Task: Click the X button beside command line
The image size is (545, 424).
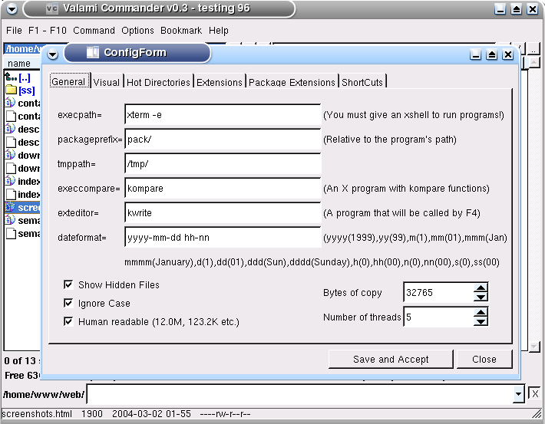Action: (535, 394)
